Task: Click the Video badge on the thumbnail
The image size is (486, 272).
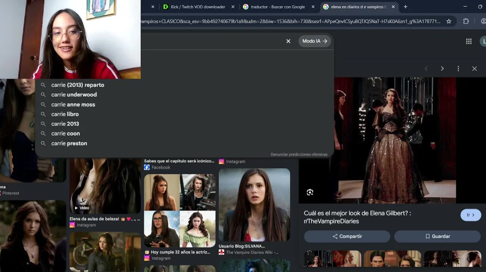Action: coord(82,208)
